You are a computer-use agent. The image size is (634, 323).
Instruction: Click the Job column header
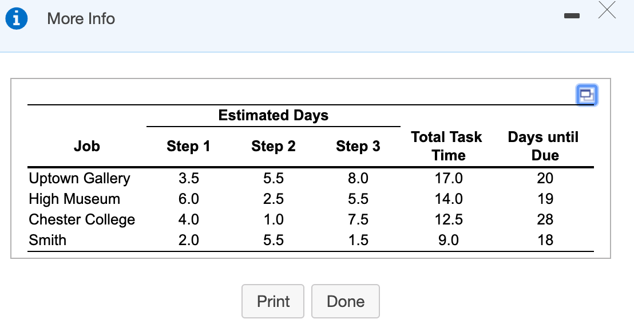pos(87,146)
